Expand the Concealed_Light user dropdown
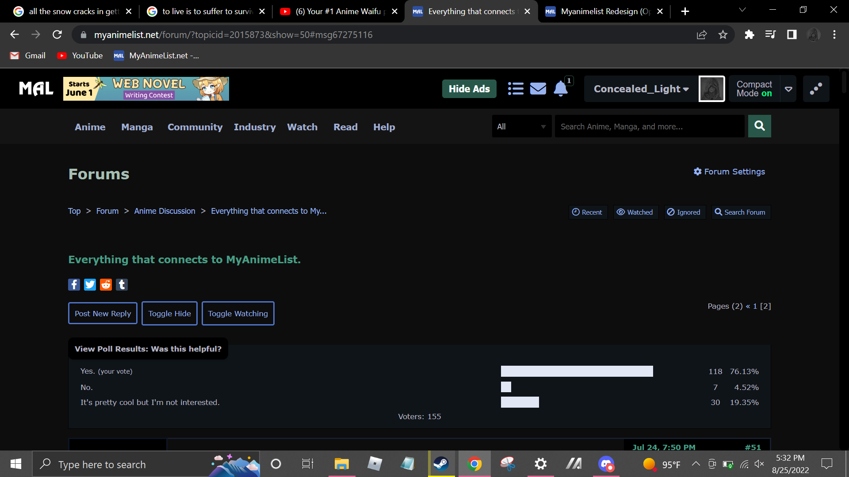Screen dimensions: 849x477 tap(641, 89)
